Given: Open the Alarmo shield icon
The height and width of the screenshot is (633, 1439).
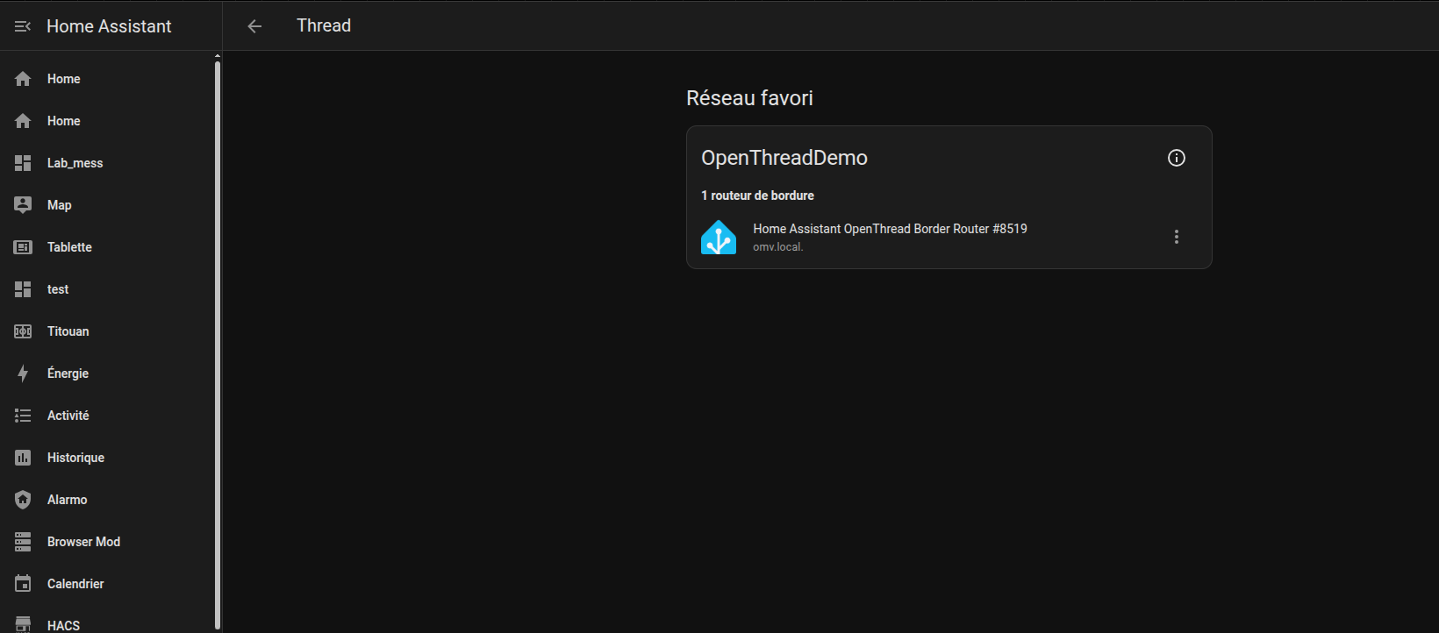Looking at the screenshot, I should click(x=23, y=500).
